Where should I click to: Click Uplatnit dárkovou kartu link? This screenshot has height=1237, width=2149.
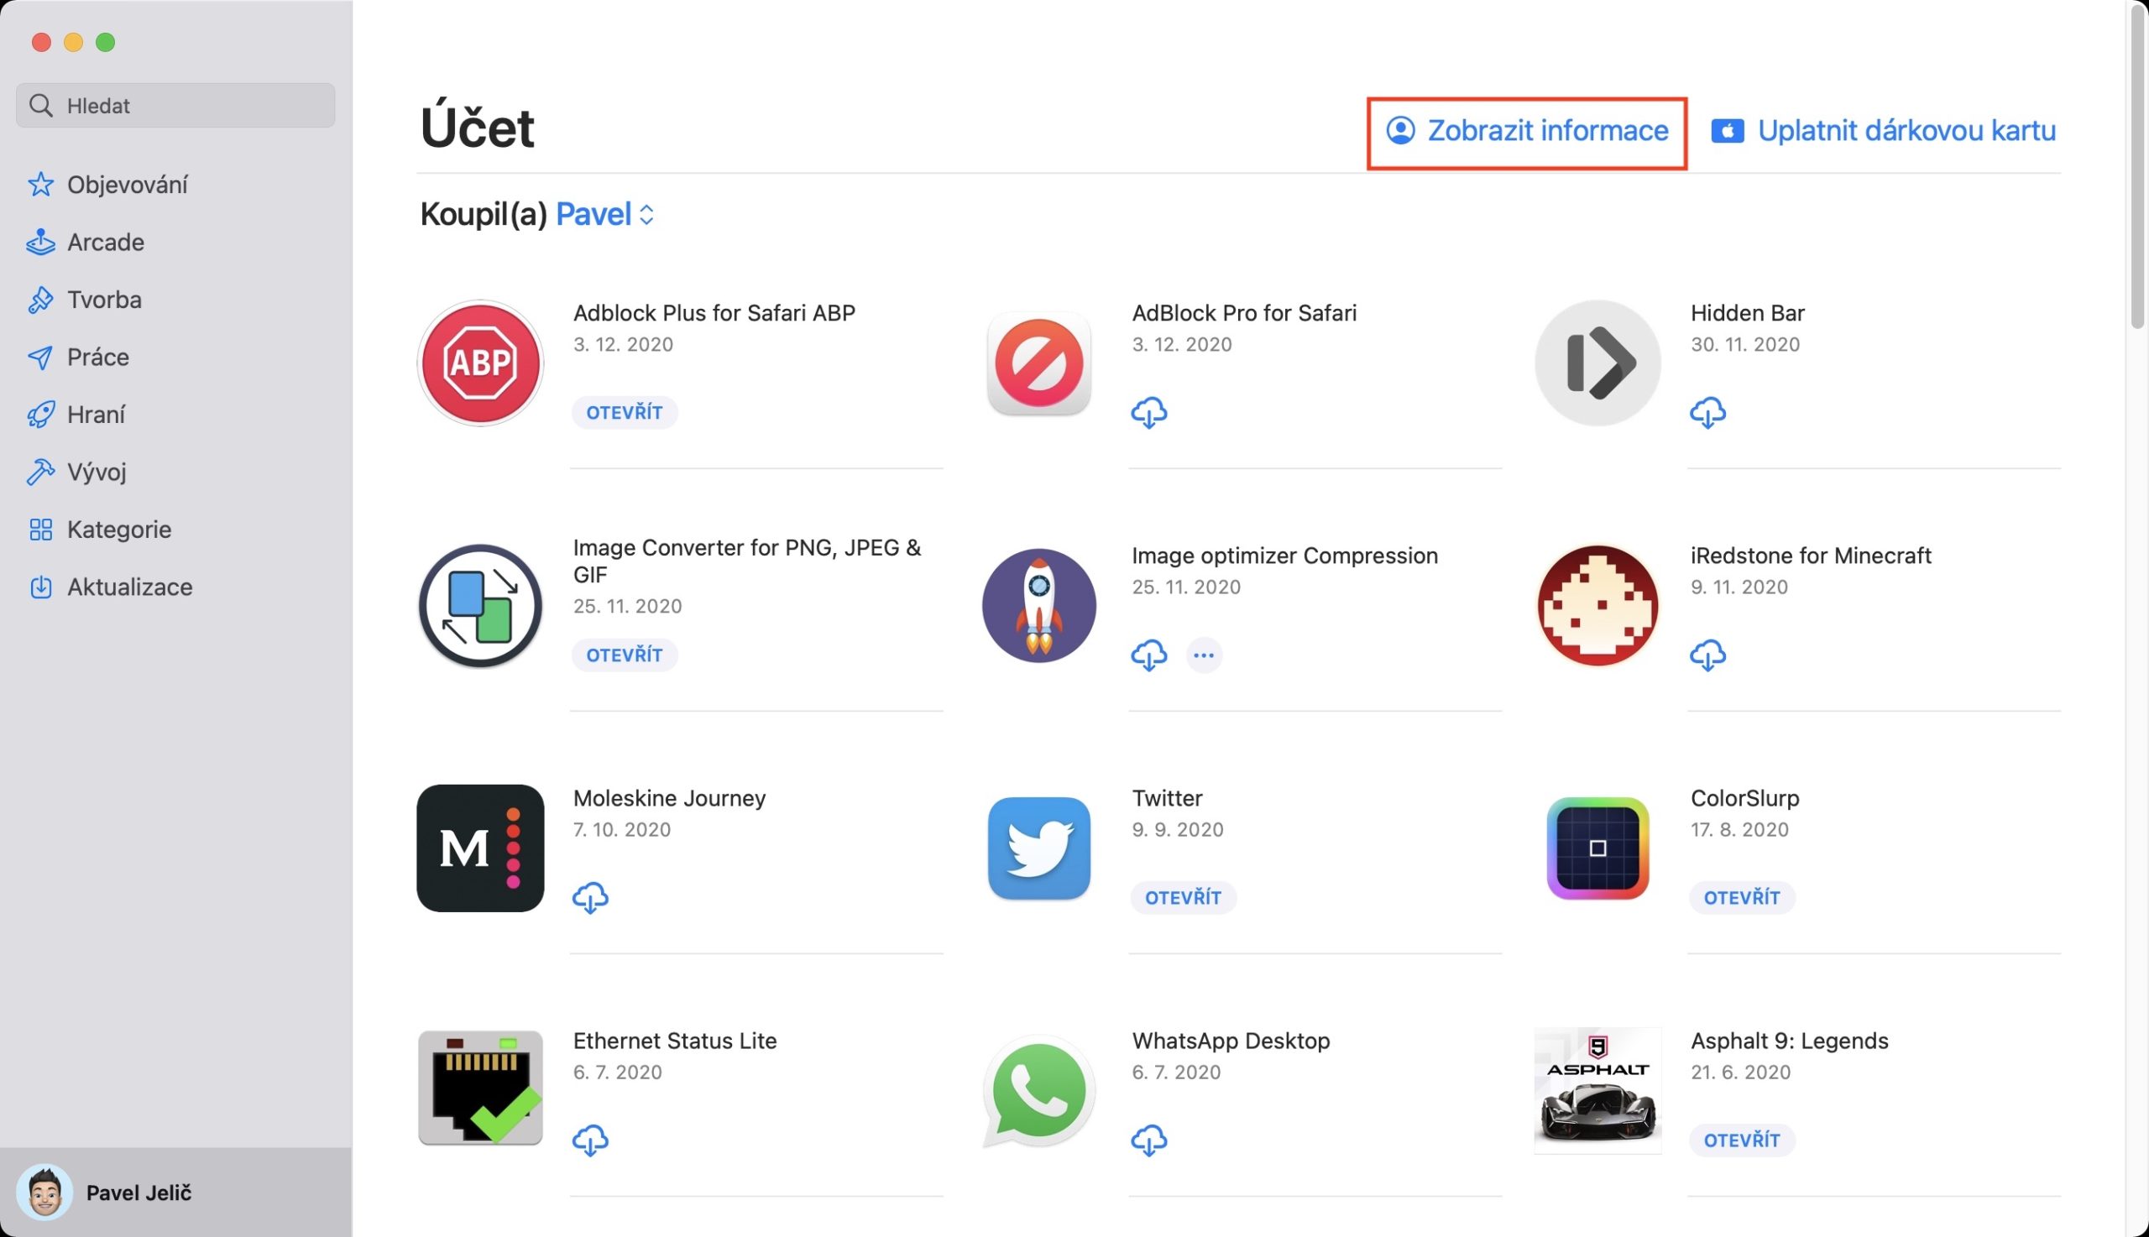(x=1884, y=131)
